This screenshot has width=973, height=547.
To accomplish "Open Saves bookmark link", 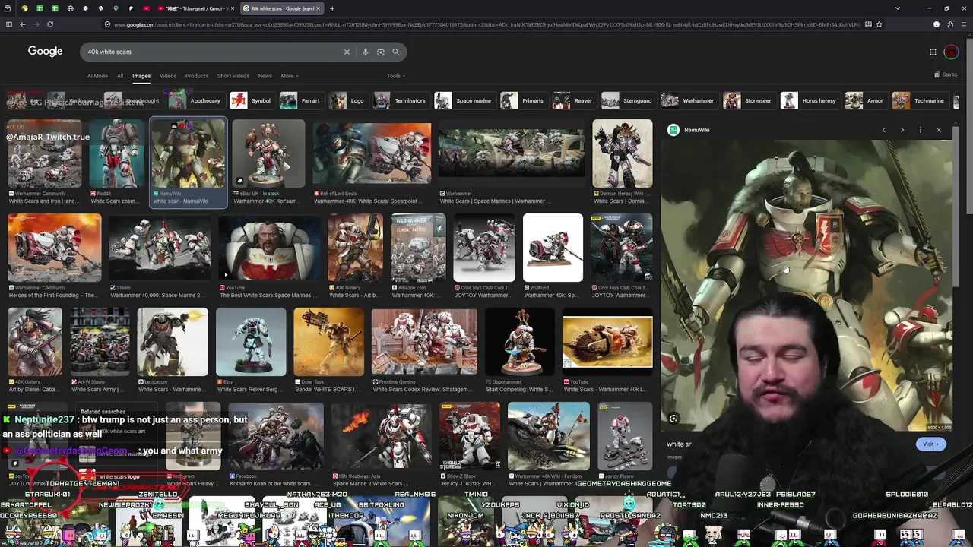I will coord(946,74).
